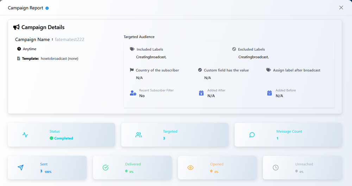This screenshot has height=186, width=352.
Task: Click the Included Labels tag icon
Action: coord(132,49)
